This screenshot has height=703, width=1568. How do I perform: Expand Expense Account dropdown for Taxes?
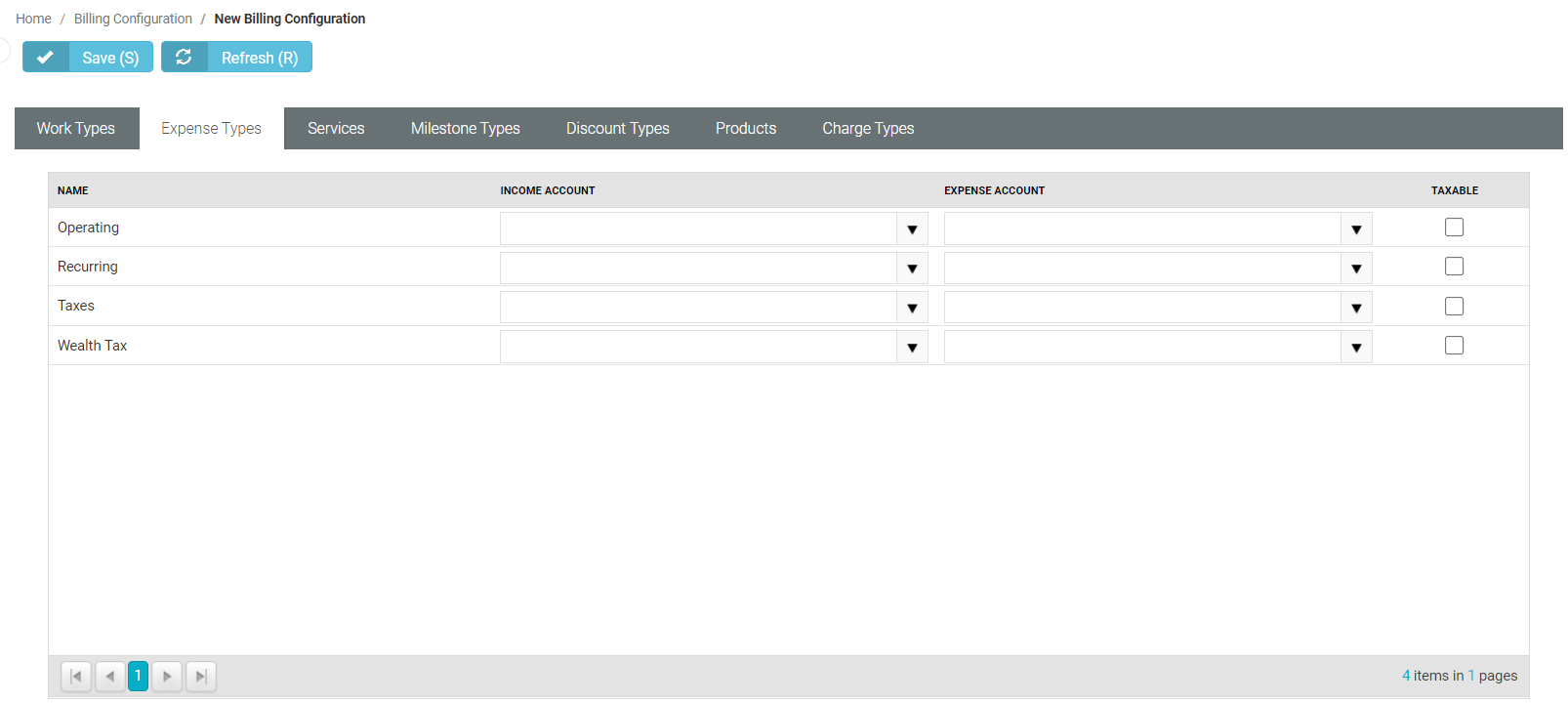[1356, 309]
